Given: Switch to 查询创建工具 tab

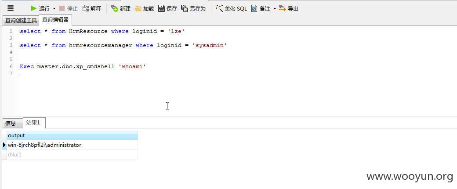Looking at the screenshot, I should 21,21.
